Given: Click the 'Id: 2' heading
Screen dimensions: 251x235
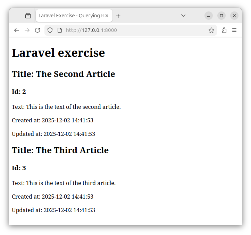Looking at the screenshot, I should coord(19,92).
